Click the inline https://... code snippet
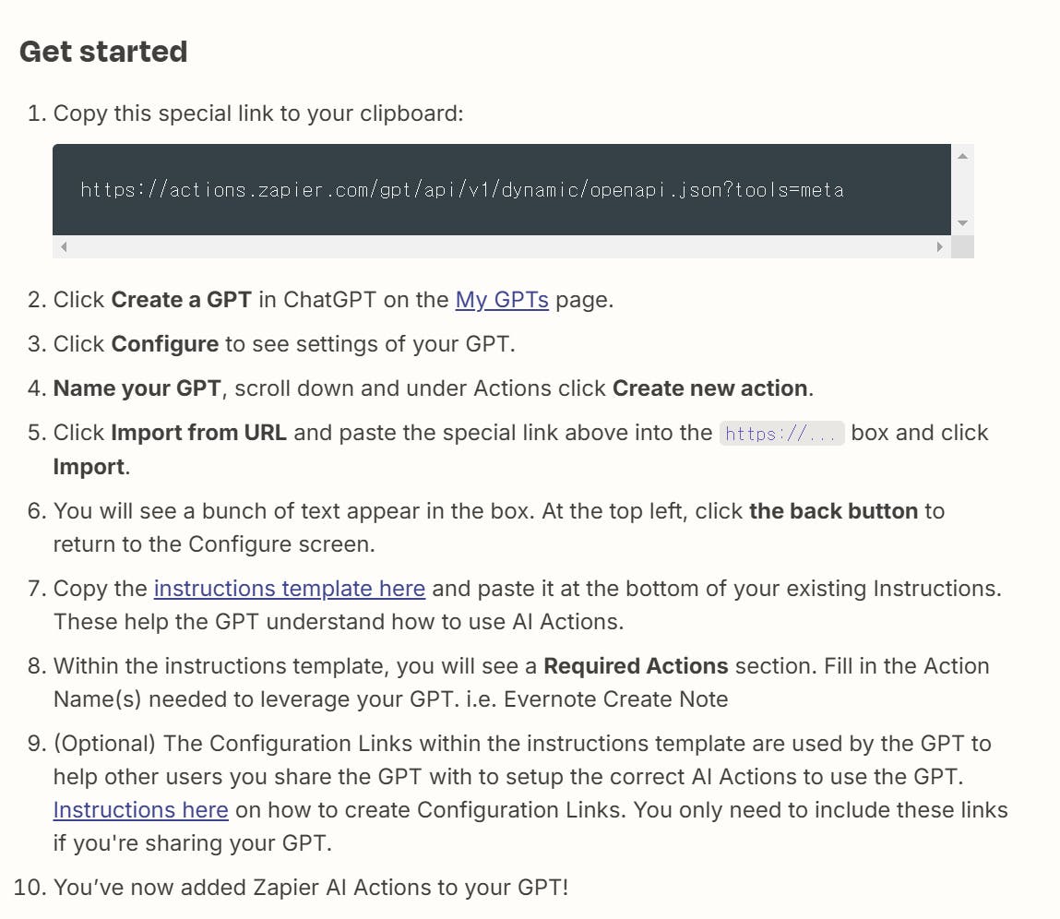 coord(781,434)
